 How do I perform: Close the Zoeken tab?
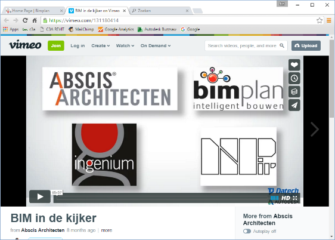187,11
